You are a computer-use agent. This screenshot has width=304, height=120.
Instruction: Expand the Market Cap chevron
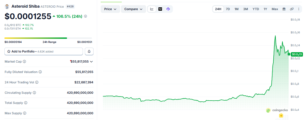[x=91, y=62]
